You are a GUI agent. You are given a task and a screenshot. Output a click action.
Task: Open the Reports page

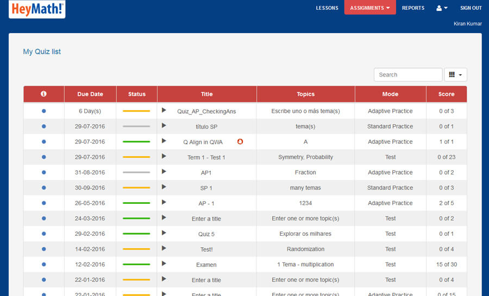[x=413, y=8]
